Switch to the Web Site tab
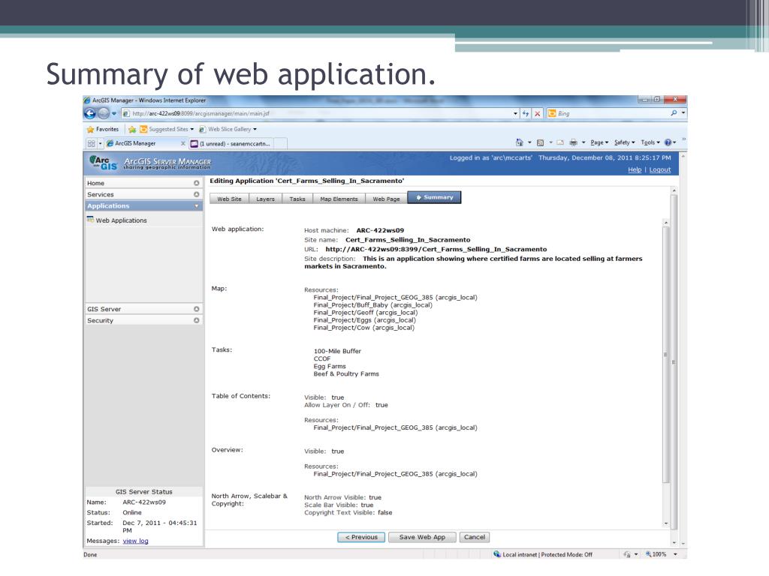Image resolution: width=769 pixels, height=576 pixels. pyautogui.click(x=229, y=199)
